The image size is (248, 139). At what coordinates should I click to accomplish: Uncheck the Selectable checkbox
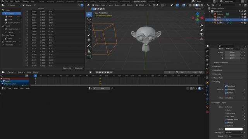[x=226, y=86]
